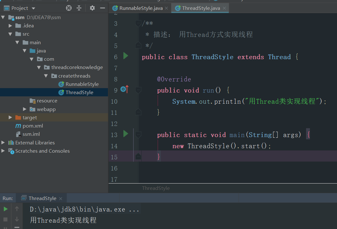
Task: Click the run gutter icon beside class ThreadStyle
Action: (x=126, y=56)
